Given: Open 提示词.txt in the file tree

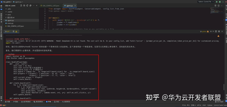Looking at the screenshot, I should [21, 18].
